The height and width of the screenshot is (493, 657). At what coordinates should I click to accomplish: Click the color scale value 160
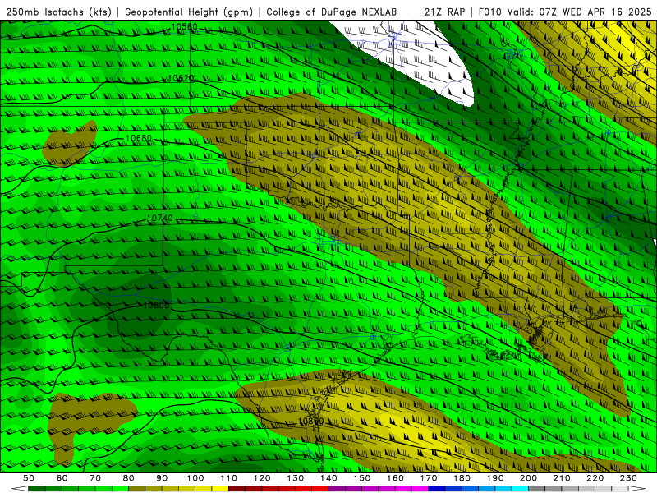tap(395, 478)
